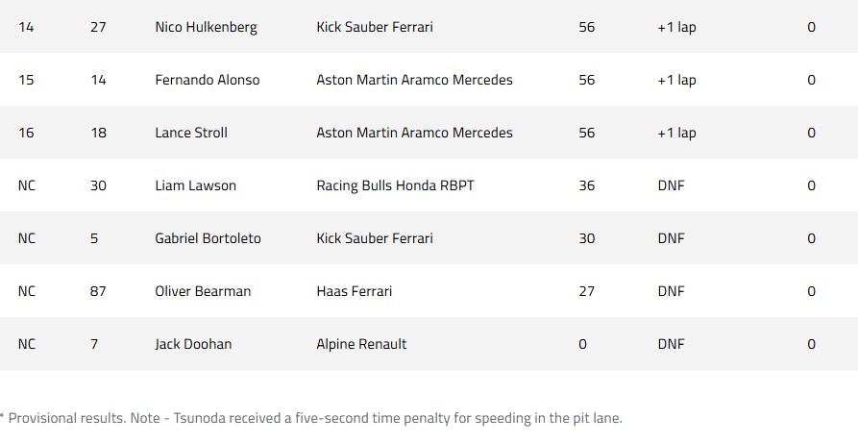Viewport: 858px width, 442px height.
Task: Select position 14 cell
Action: coord(26,27)
